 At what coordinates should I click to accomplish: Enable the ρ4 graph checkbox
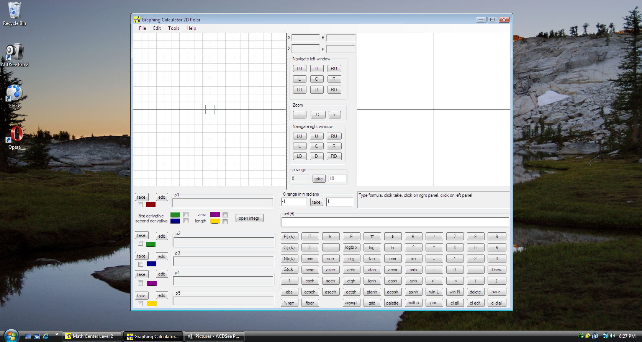tap(140, 283)
